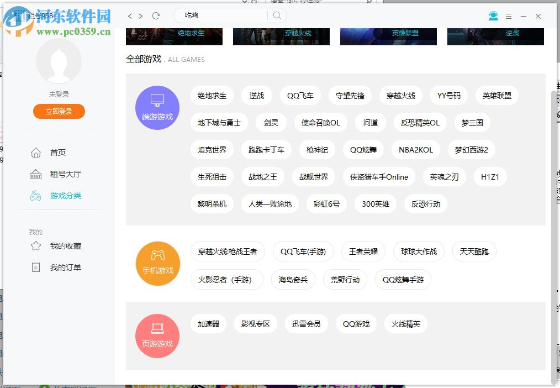The height and width of the screenshot is (388, 560).
Task: Click the orange 立即登录 login button
Action: (x=59, y=111)
